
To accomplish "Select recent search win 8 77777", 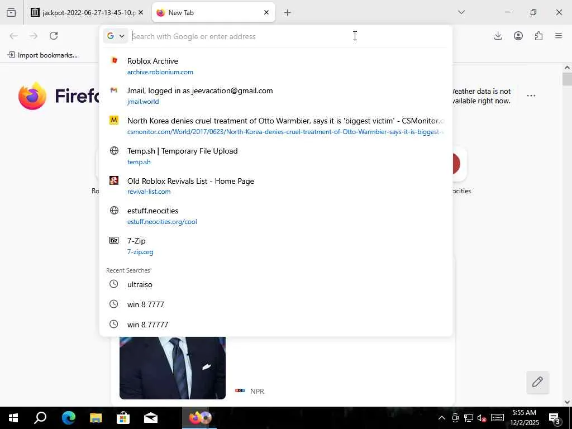I will [x=276, y=325].
